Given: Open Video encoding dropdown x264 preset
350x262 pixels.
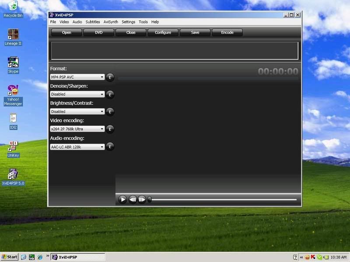Looking at the screenshot, I should (x=77, y=129).
